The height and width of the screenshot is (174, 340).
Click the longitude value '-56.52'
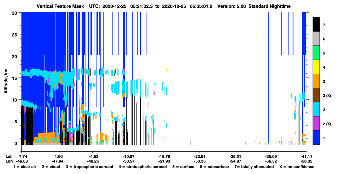270,161
